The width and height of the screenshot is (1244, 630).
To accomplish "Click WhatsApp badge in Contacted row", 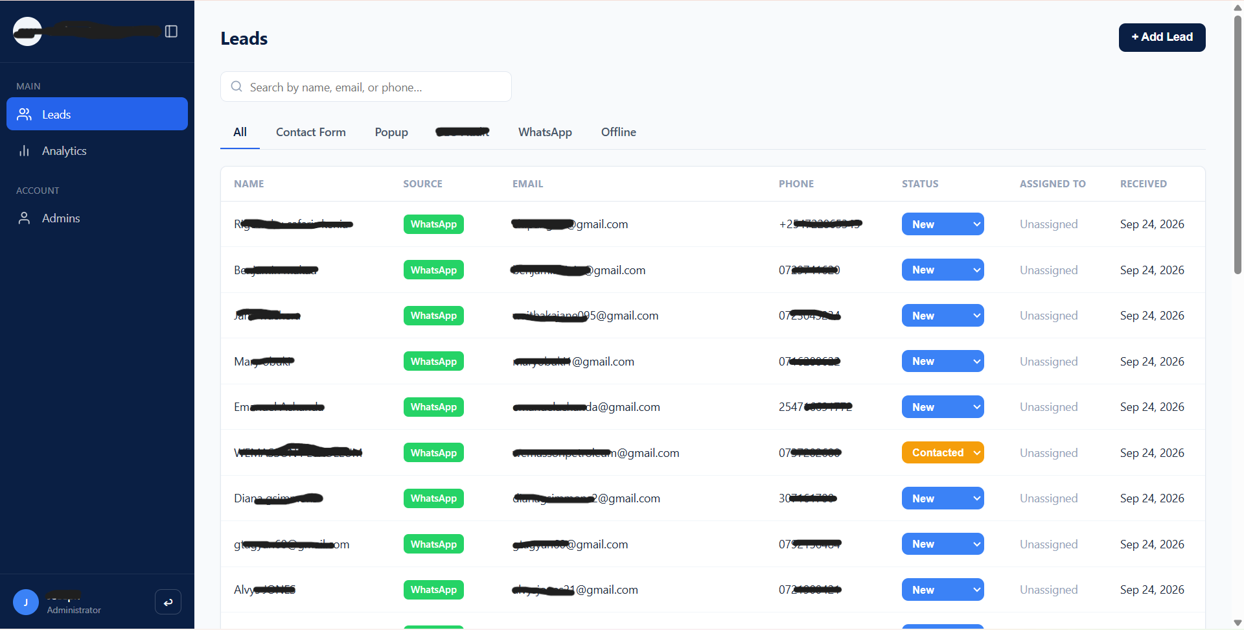I will point(433,452).
